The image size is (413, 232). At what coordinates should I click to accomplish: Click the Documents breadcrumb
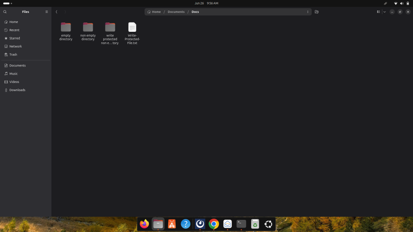coord(176,12)
